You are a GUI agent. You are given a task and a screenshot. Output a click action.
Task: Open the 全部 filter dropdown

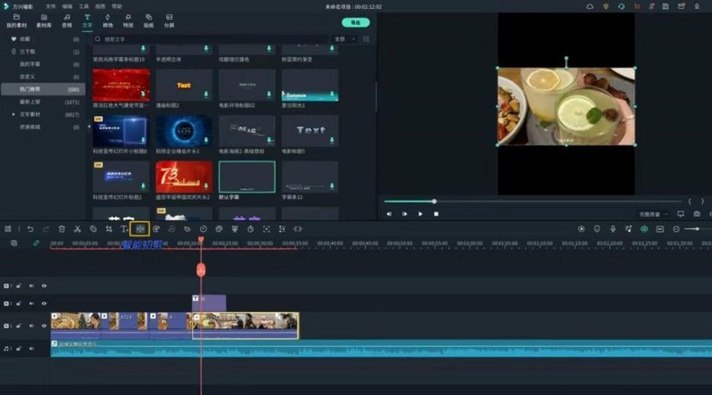coord(342,39)
